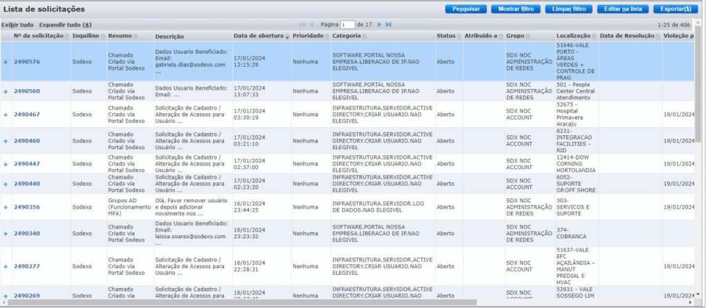Click the page number input field
Image resolution: width=708 pixels, height=308 pixels.
tap(347, 24)
